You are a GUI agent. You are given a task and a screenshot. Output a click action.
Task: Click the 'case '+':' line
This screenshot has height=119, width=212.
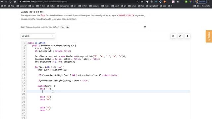(x=45, y=107)
